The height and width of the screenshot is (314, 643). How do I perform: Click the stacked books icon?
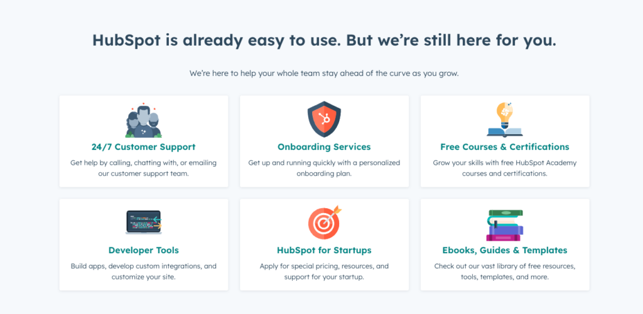click(505, 225)
